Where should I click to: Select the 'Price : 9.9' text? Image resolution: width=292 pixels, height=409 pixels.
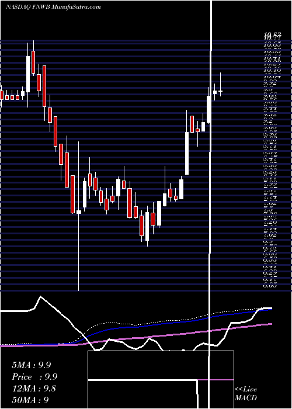click(x=34, y=377)
